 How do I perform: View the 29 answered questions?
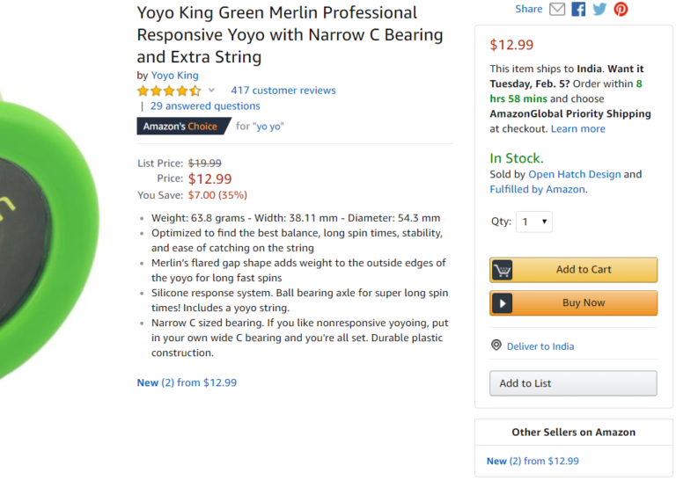coord(205,105)
